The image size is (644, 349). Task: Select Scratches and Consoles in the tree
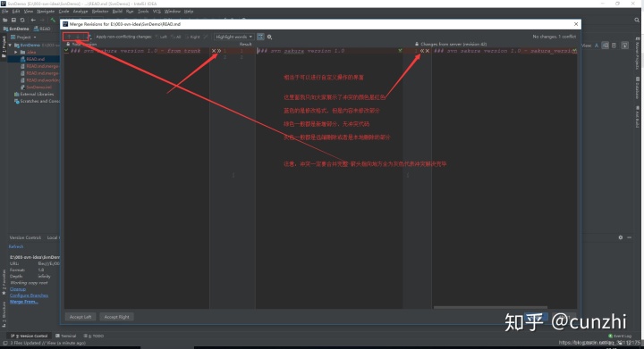(x=37, y=101)
